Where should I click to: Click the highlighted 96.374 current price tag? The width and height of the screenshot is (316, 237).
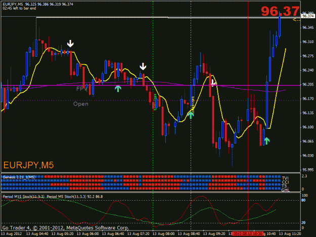(308, 16)
